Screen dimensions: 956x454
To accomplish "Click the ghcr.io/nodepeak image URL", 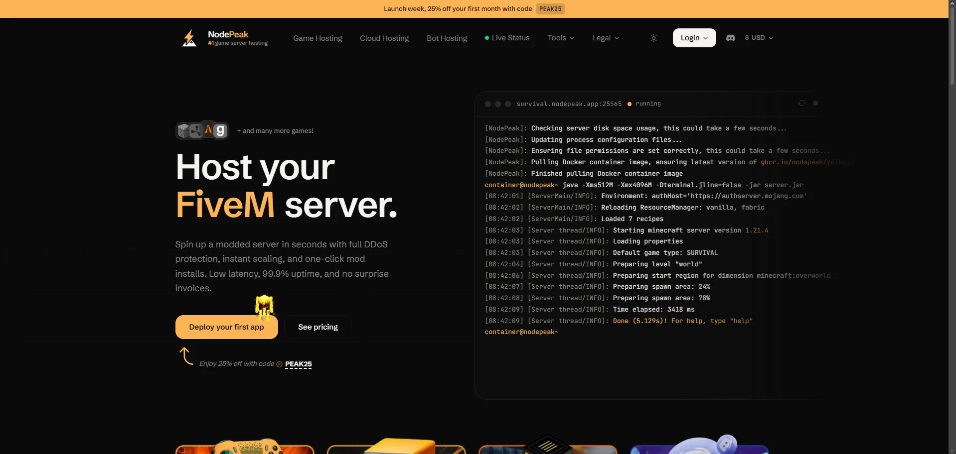I will (806, 162).
